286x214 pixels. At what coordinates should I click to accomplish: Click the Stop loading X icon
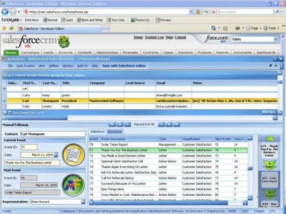tap(214, 12)
